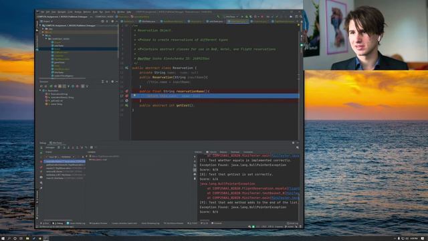Open Project panel gear settings

pyautogui.click(x=112, y=21)
